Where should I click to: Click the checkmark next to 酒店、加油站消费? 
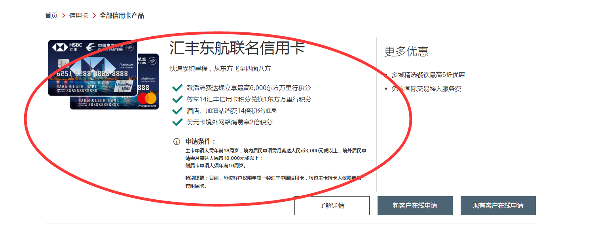177,111
